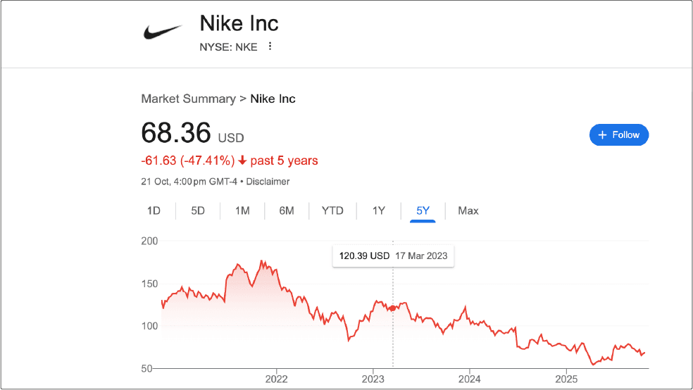693x390 pixels.
Task: Click the 2024 label on chart axis
Action: [x=470, y=378]
